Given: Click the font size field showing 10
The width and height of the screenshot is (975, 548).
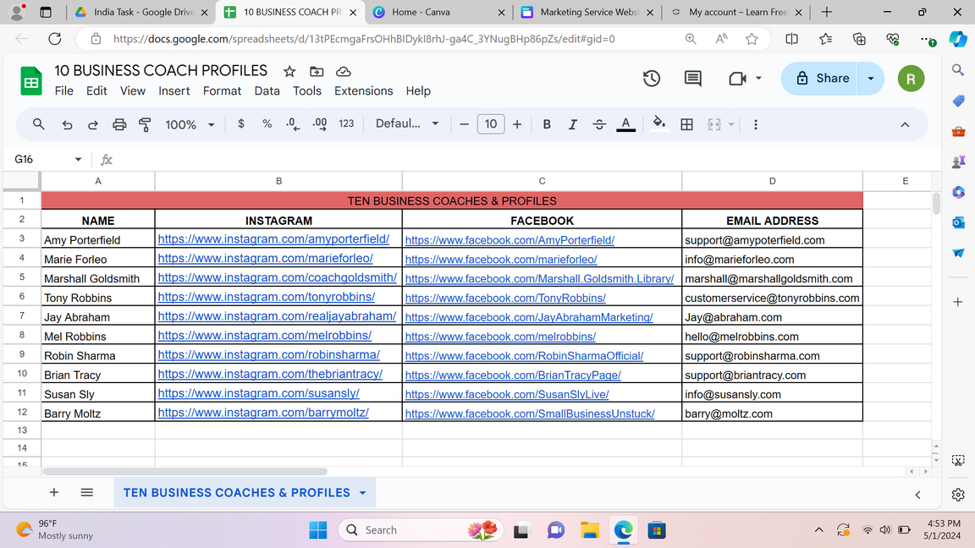Looking at the screenshot, I should [491, 123].
